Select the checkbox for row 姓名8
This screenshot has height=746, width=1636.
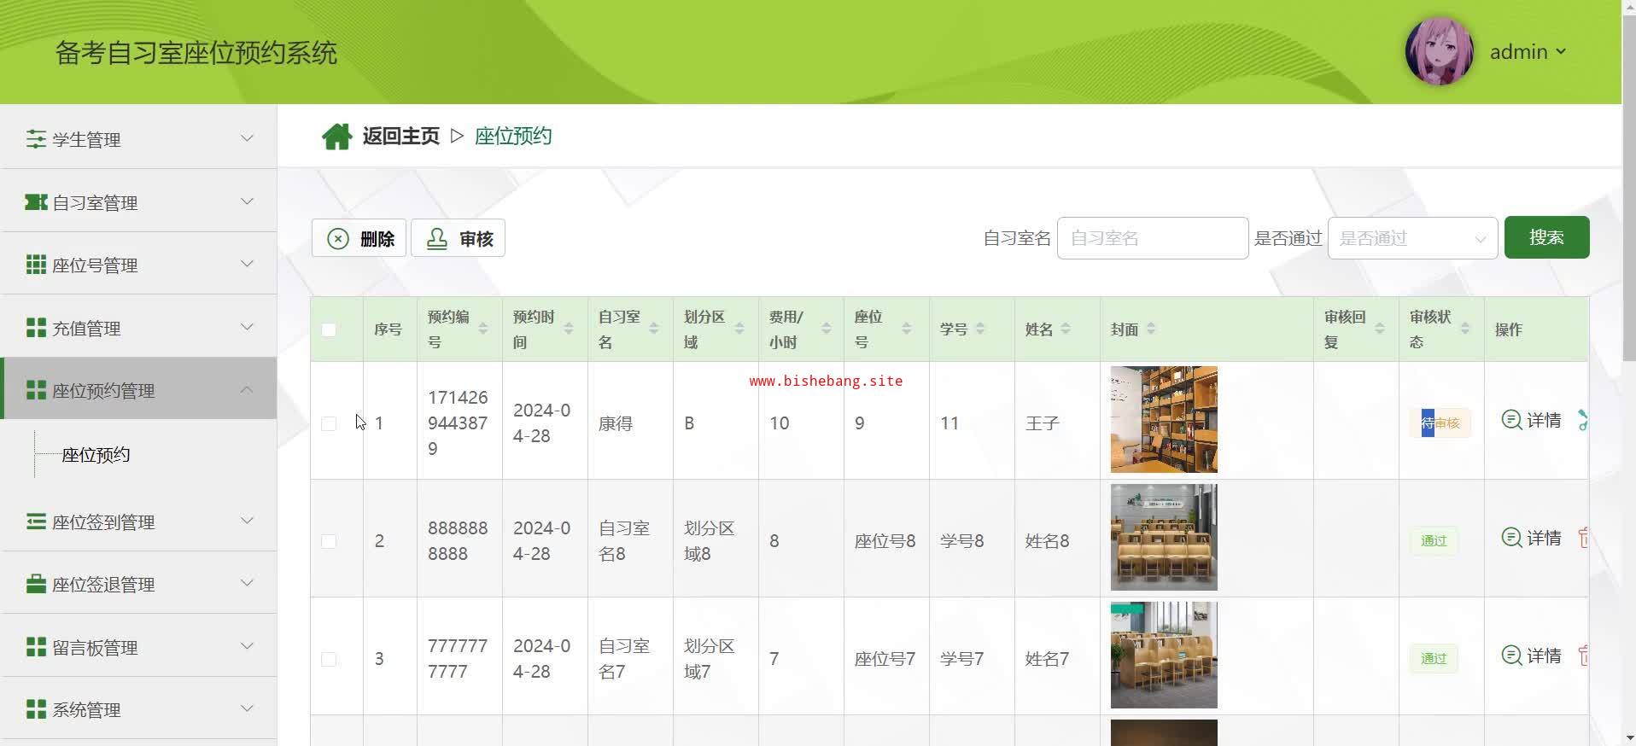(329, 541)
